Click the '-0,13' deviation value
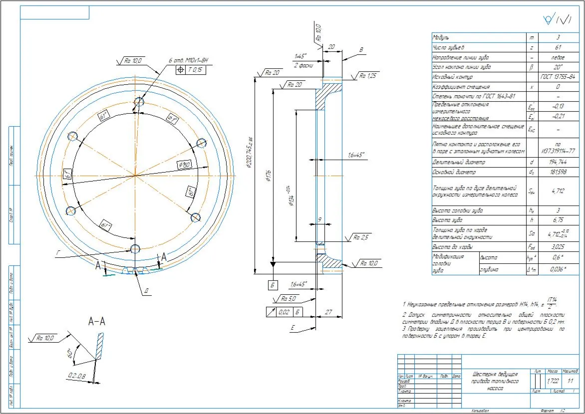Image resolution: width=585 pixels, height=414 pixels. [x=558, y=106]
